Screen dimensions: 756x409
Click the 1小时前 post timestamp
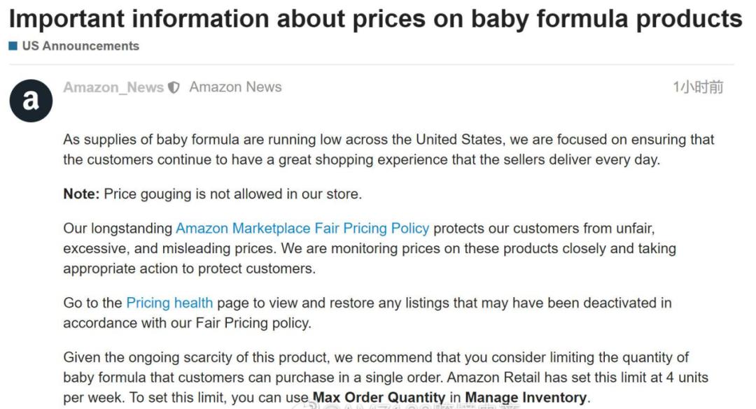point(698,87)
